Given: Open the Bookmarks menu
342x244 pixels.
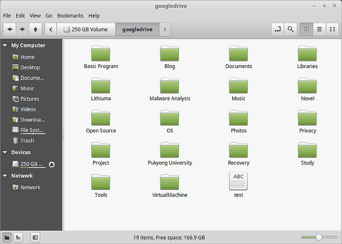Looking at the screenshot, I should click(70, 16).
